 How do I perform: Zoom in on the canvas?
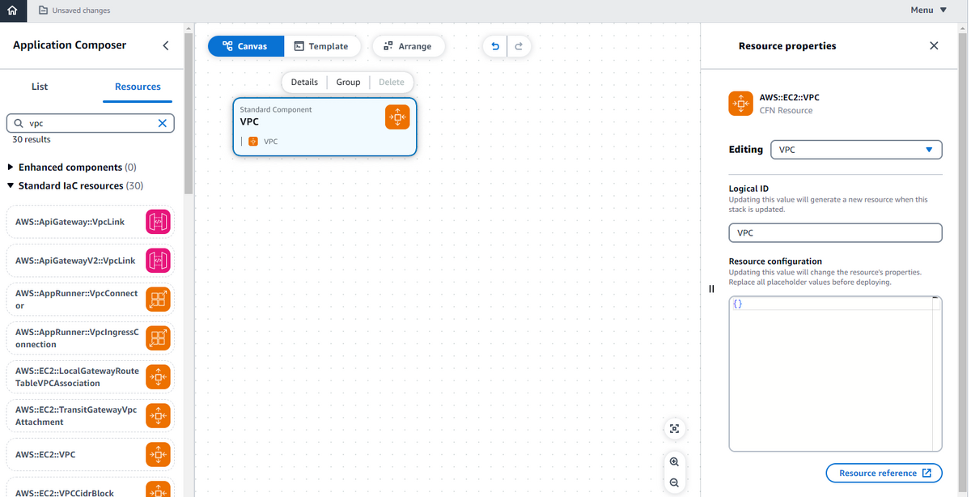point(674,461)
